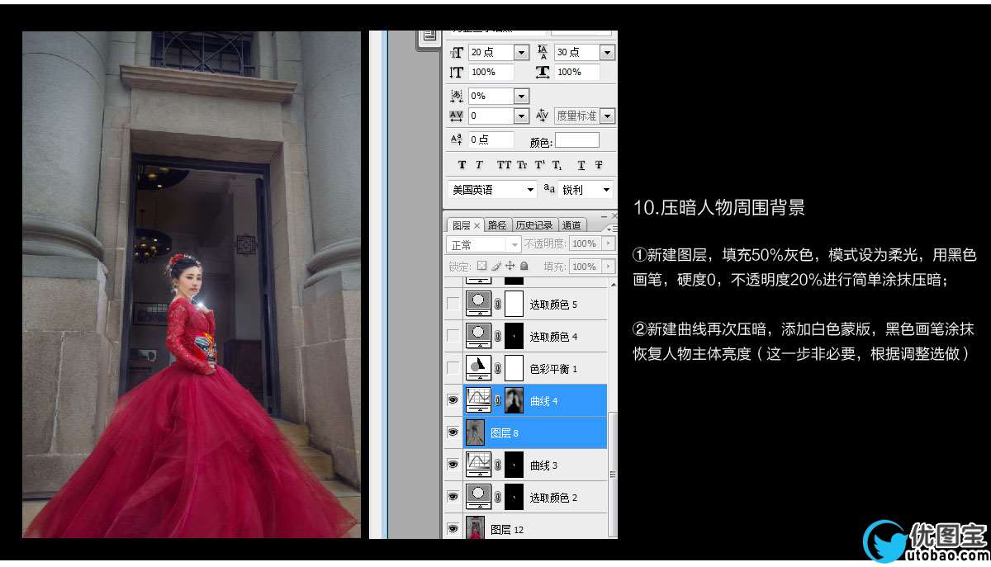Click the mask link icon on 选取颜色 5
The height and width of the screenshot is (567, 991).
pos(498,304)
